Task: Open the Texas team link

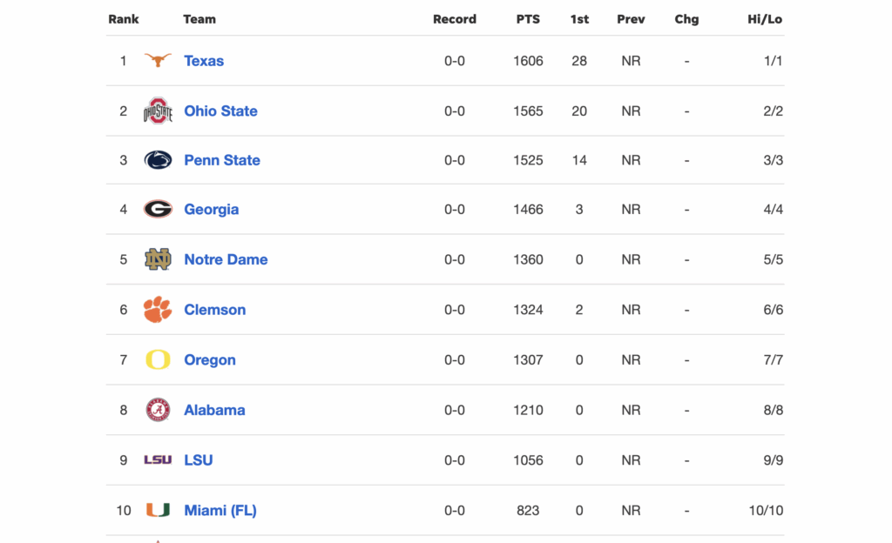Action: [x=204, y=61]
